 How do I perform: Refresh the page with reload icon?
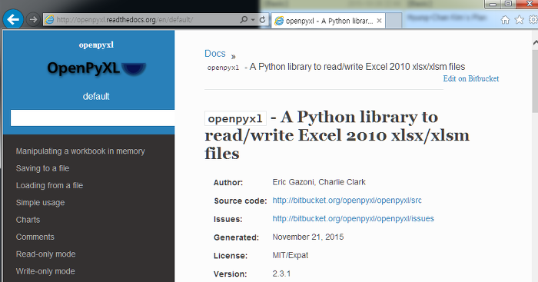pyautogui.click(x=263, y=19)
